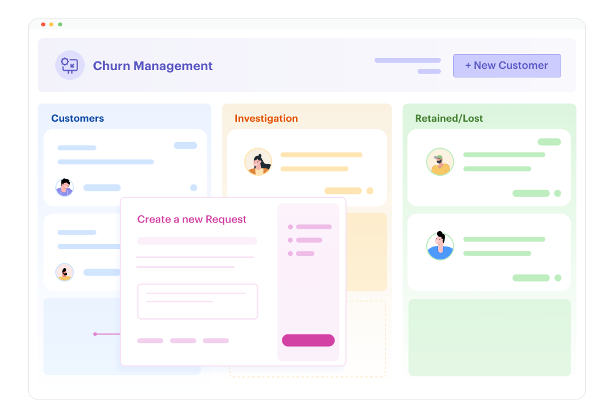Open the woman avatar in Investigation card
The image size is (614, 418).
(258, 162)
